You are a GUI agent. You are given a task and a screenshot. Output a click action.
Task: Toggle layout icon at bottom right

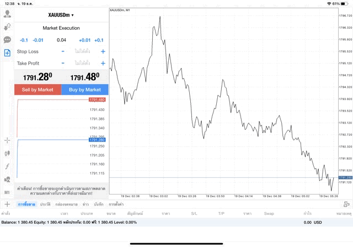point(346,204)
